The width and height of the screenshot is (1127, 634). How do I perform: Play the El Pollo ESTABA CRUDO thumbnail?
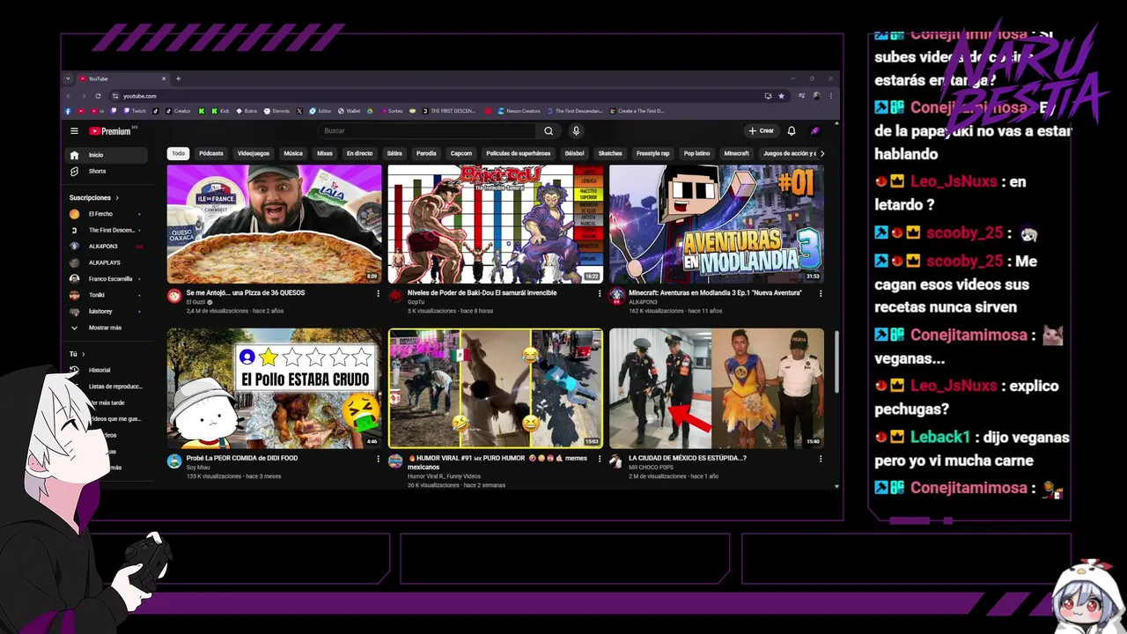[275, 388]
